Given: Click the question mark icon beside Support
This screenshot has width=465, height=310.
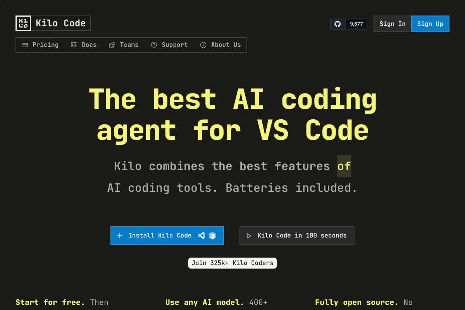Looking at the screenshot, I should 154,45.
